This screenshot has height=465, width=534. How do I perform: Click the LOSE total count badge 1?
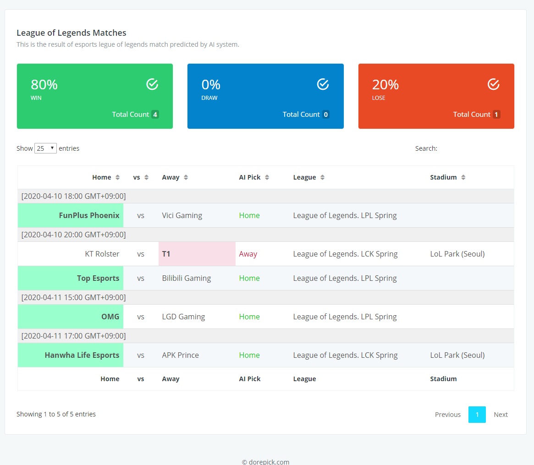pos(496,115)
